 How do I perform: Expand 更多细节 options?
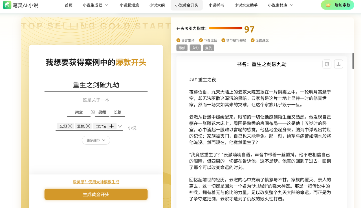[96, 140]
